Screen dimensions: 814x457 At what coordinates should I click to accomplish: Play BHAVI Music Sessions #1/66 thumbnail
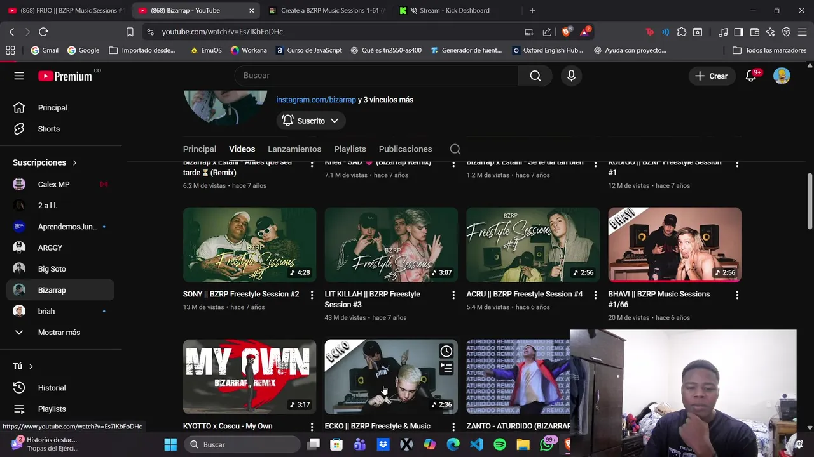coord(675,244)
